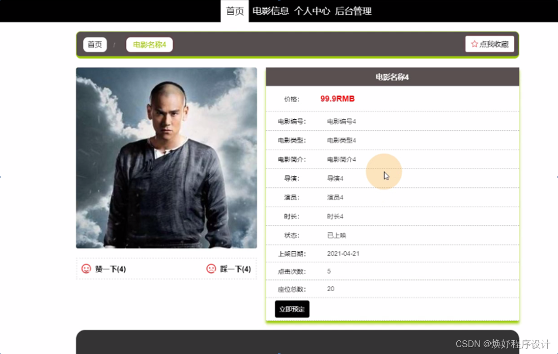Open 后台管理 from the navigation bar
Image resolution: width=558 pixels, height=354 pixels.
click(353, 11)
